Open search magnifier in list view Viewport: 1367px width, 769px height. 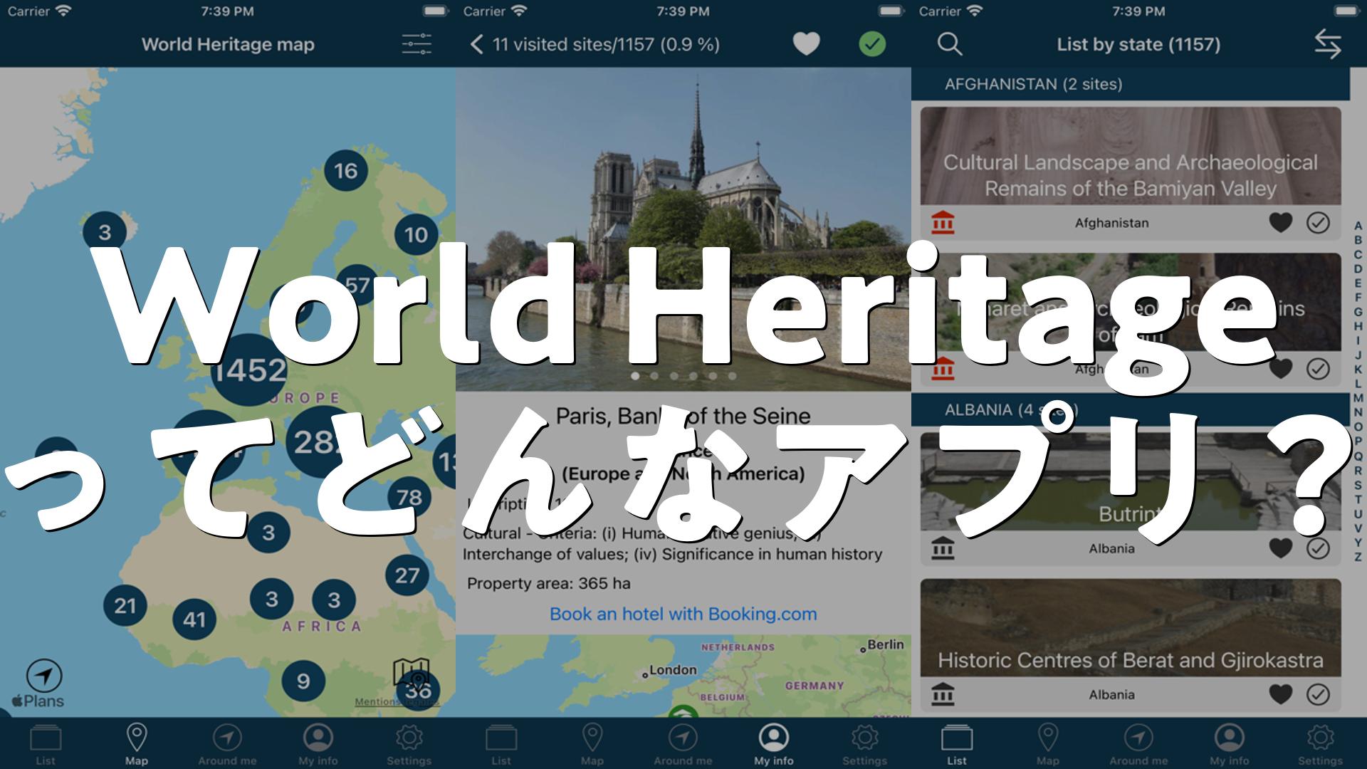[x=950, y=44]
